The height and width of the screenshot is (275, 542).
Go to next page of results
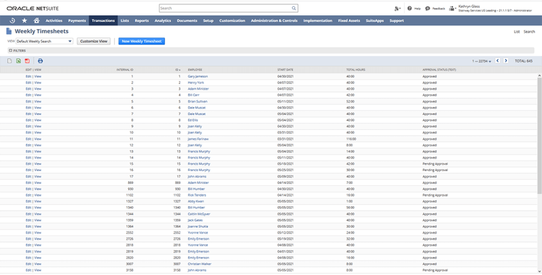tap(507, 61)
